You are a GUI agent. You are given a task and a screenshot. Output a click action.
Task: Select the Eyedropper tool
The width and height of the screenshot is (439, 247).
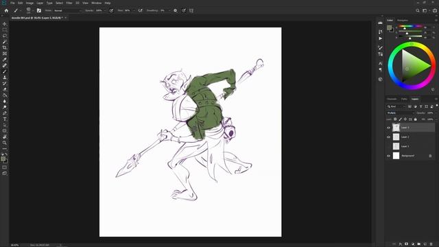[5, 60]
